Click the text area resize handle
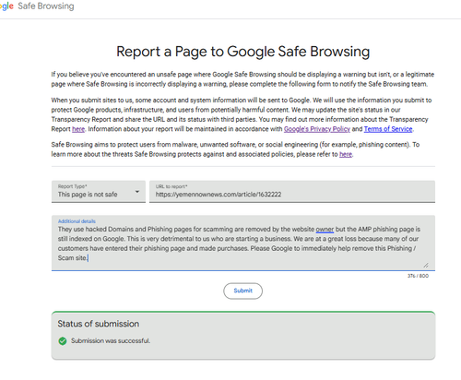 pos(426,265)
